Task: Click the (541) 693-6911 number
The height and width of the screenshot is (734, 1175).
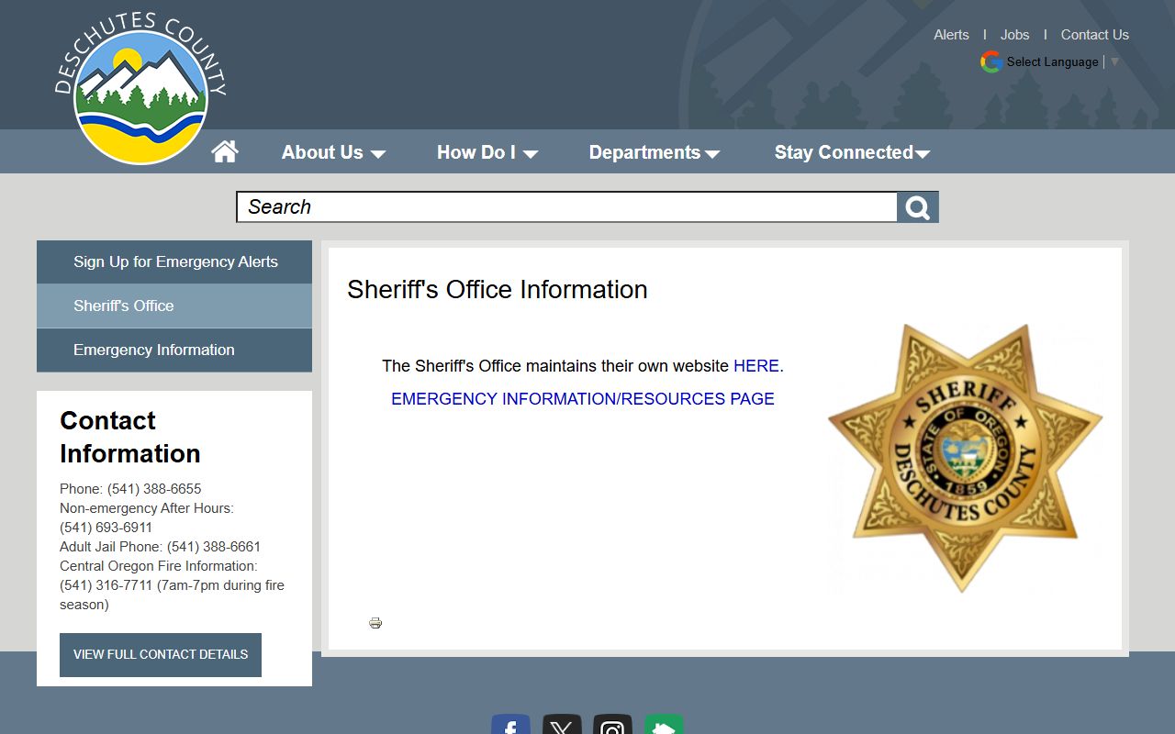Action: pyautogui.click(x=106, y=528)
